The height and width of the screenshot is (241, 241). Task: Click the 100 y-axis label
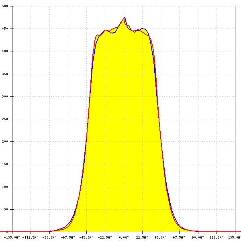4,187
